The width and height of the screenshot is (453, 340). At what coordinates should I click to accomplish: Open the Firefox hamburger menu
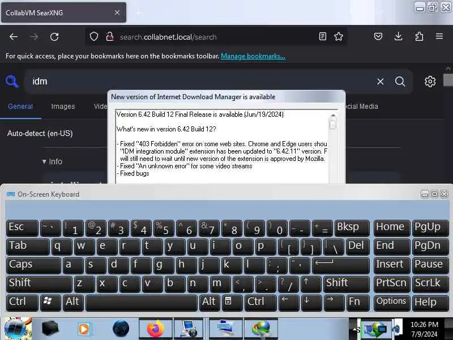click(439, 36)
